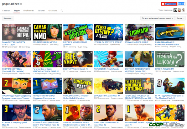The width and height of the screenshot is (187, 129).
Task: Open the НУЖНА ЛИ ШКОЛА chalkboard thumbnail
Action: click(170, 59)
